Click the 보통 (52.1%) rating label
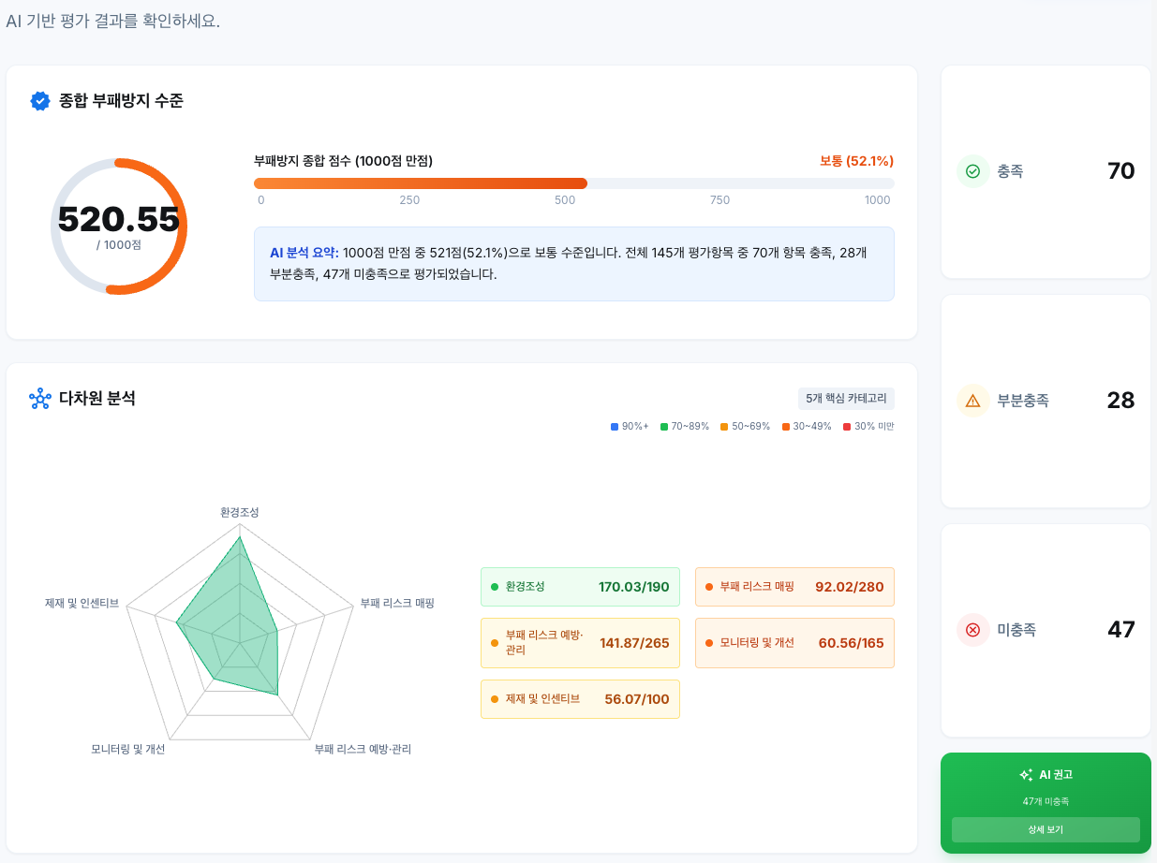1157x863 pixels. click(856, 161)
